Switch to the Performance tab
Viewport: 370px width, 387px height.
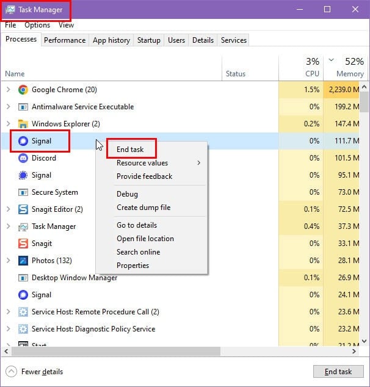[x=65, y=40]
